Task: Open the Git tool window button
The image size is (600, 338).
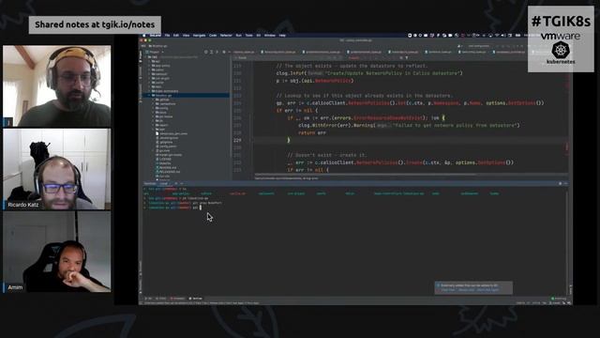Action: (148, 299)
